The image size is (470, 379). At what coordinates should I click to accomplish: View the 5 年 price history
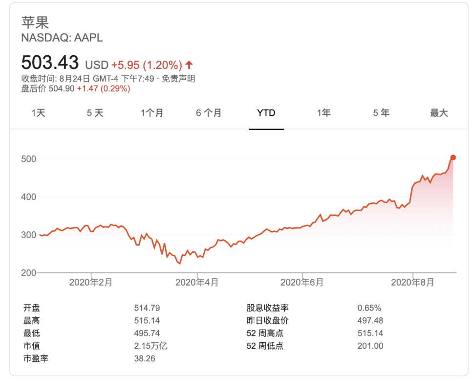pos(382,113)
